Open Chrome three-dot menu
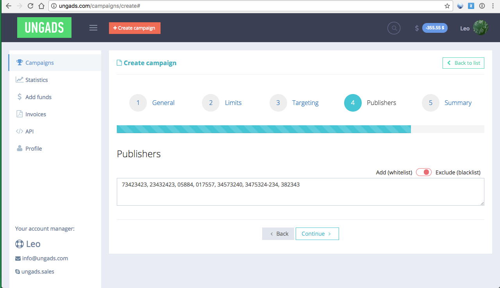 click(493, 6)
